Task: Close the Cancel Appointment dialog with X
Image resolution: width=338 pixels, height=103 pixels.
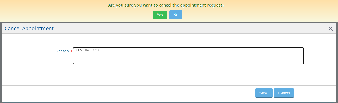Action: click(x=331, y=28)
